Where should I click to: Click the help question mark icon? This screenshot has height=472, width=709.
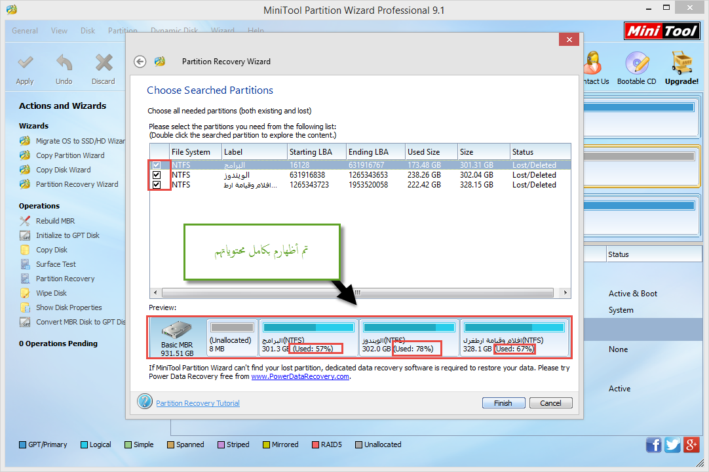coord(145,401)
